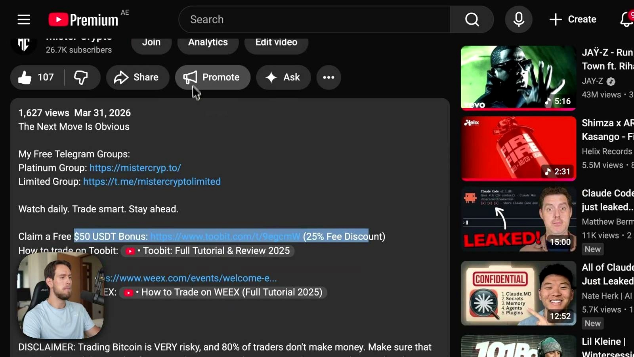Open the weex.com welcome event link
Image resolution: width=634 pixels, height=357 pixels.
191,278
